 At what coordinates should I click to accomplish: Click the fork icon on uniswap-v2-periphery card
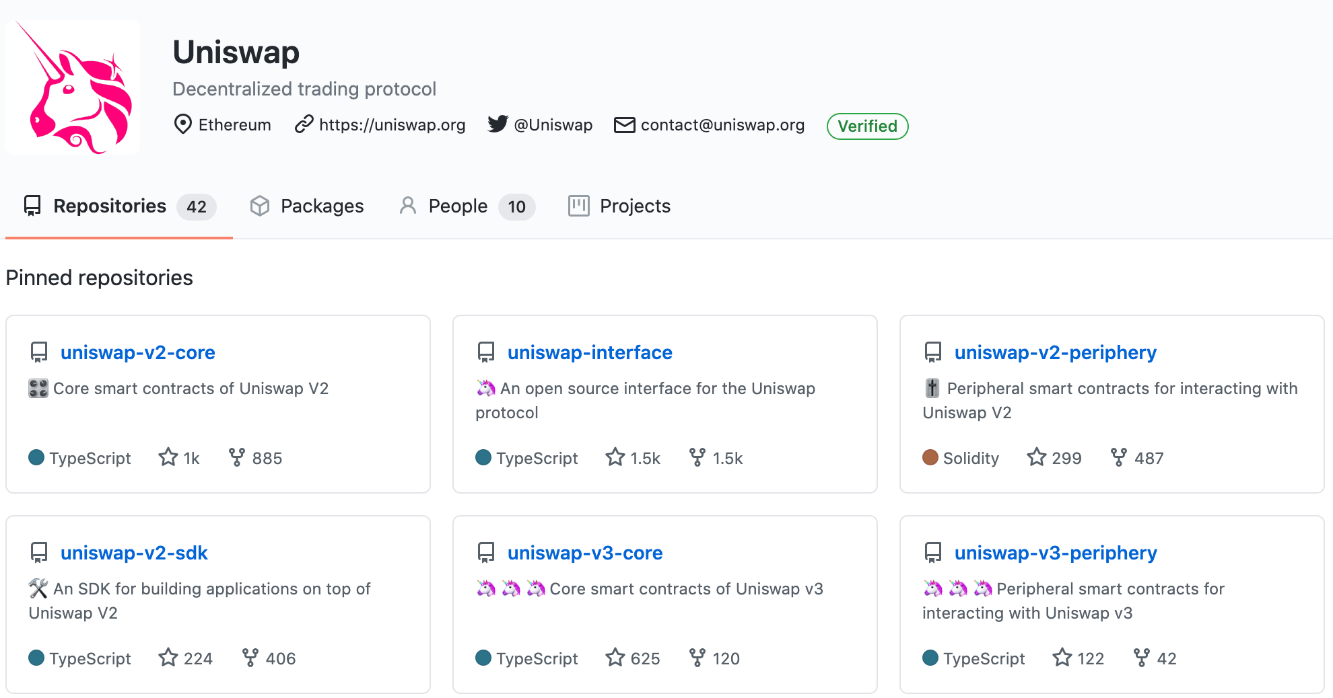(1119, 457)
